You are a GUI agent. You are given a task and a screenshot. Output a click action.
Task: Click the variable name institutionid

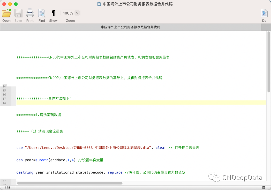coord(60,172)
